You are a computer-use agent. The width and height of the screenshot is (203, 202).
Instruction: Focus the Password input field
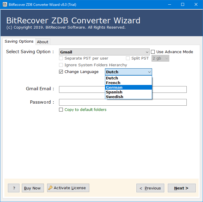123,102
